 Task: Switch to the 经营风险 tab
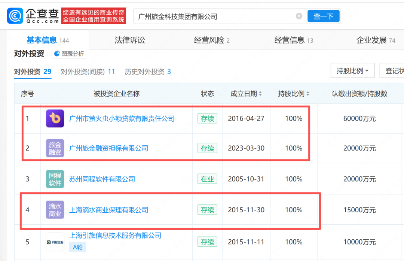point(212,40)
